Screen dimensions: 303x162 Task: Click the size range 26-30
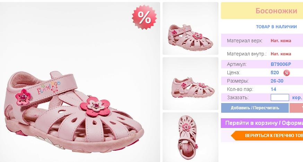point(277,81)
